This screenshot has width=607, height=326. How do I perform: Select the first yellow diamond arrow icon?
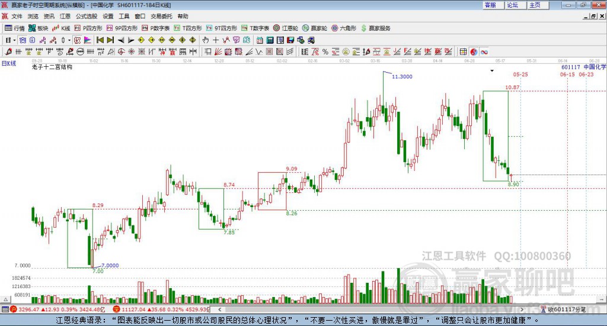(x=141, y=40)
